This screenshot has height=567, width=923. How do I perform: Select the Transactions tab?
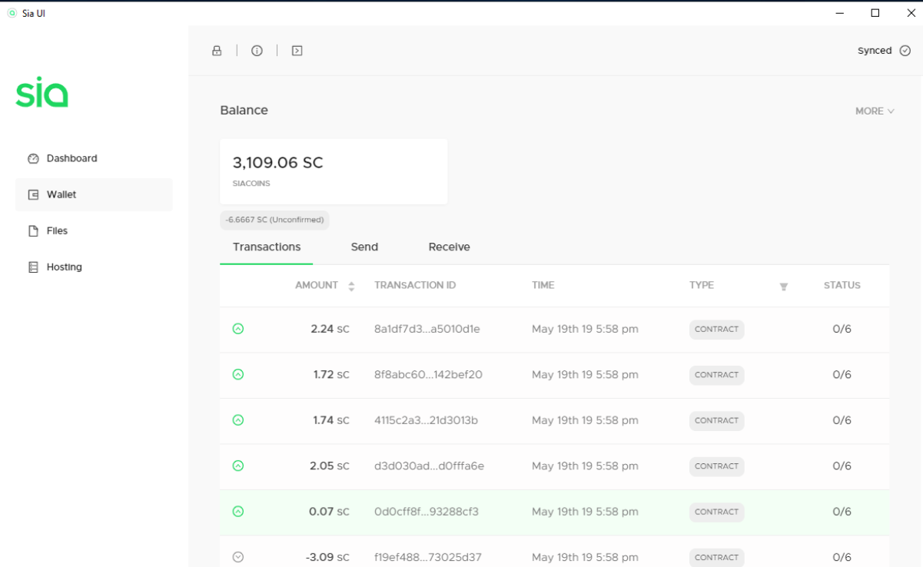click(267, 247)
